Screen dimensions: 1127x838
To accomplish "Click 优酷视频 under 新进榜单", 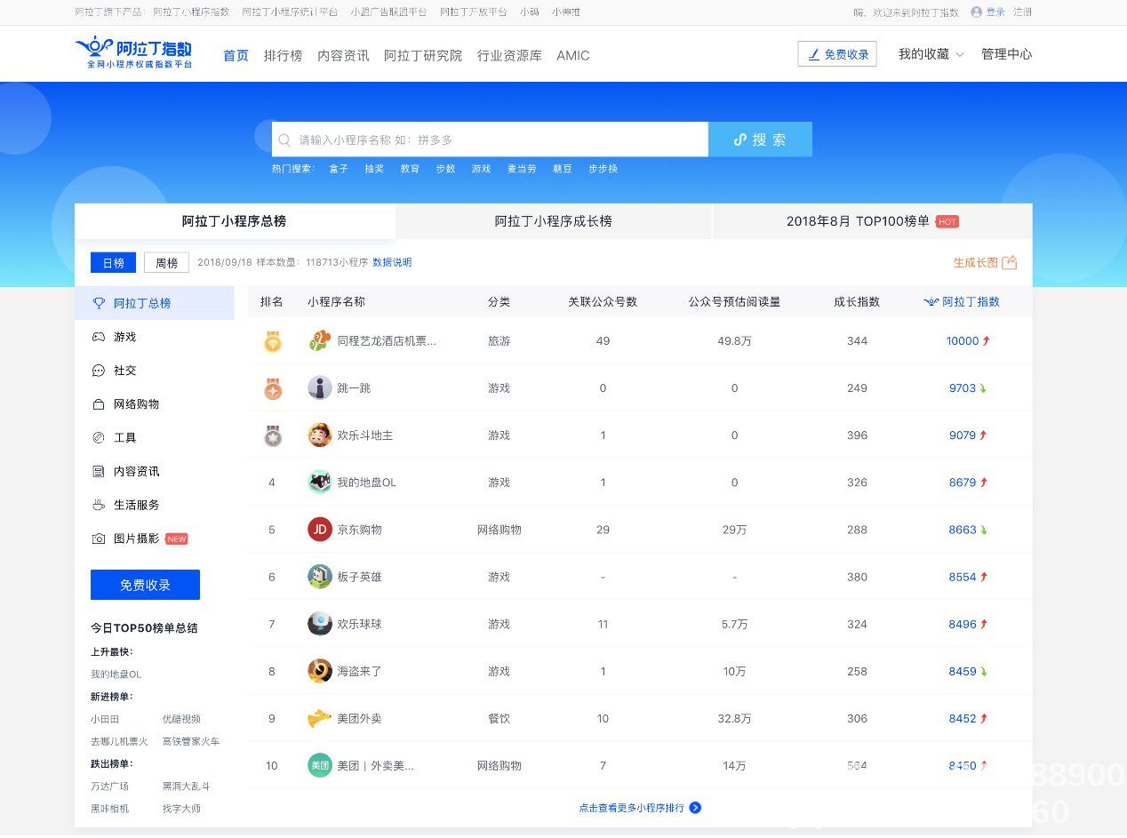I will pyautogui.click(x=181, y=719).
